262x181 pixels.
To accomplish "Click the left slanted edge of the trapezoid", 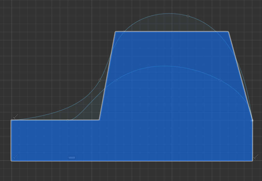I will click(x=107, y=76).
